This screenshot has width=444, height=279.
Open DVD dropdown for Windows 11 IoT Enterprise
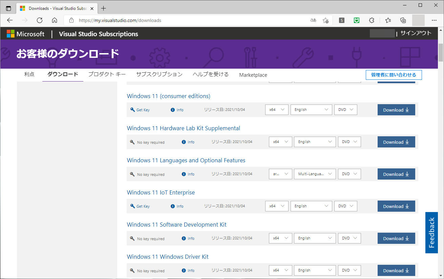346,206
